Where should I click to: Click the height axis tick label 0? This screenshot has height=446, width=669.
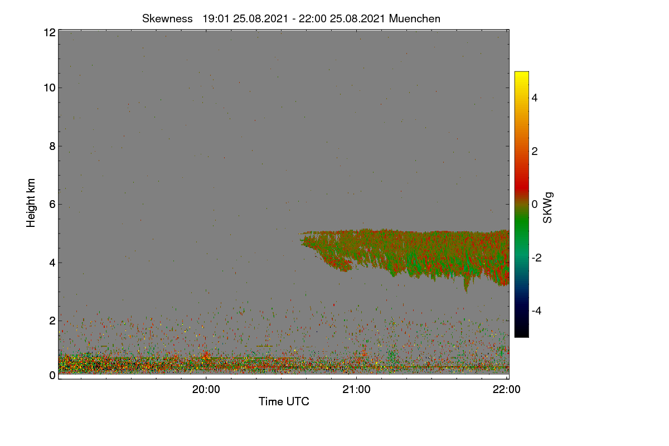(51, 375)
